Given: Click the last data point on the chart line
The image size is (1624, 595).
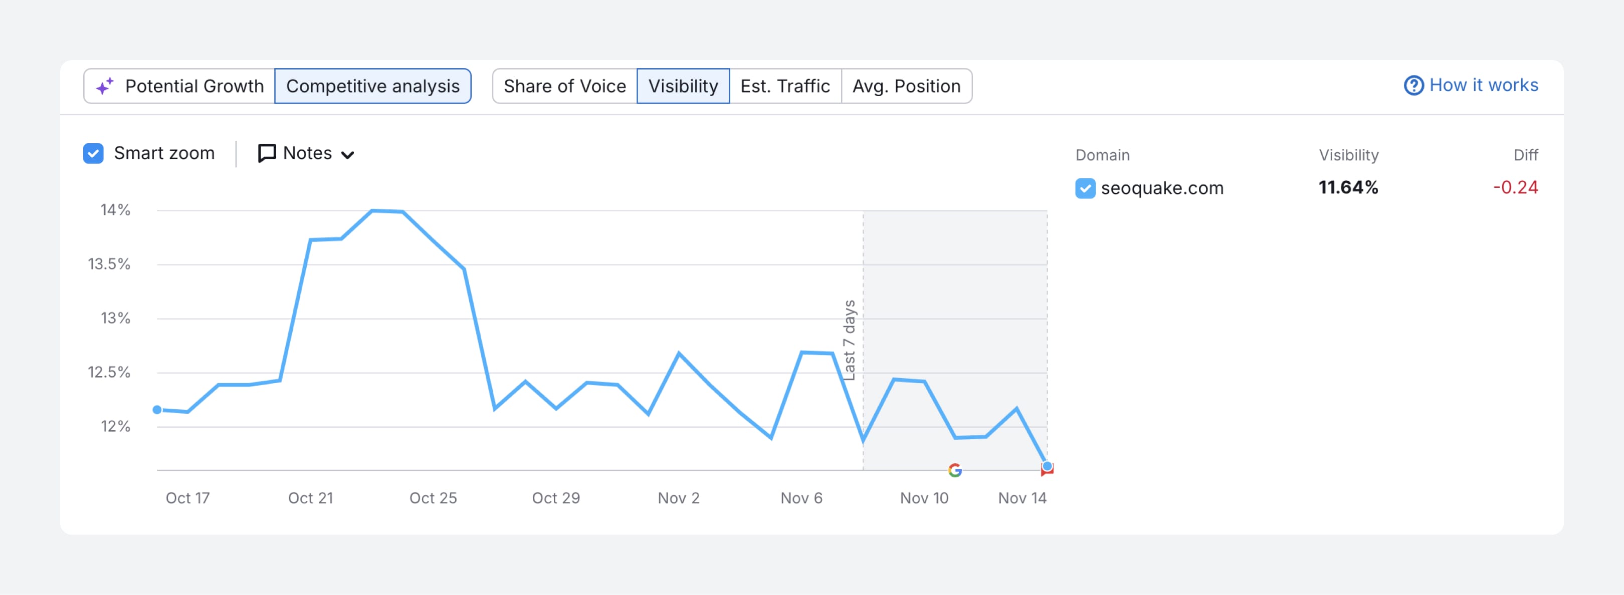Looking at the screenshot, I should (x=1047, y=465).
